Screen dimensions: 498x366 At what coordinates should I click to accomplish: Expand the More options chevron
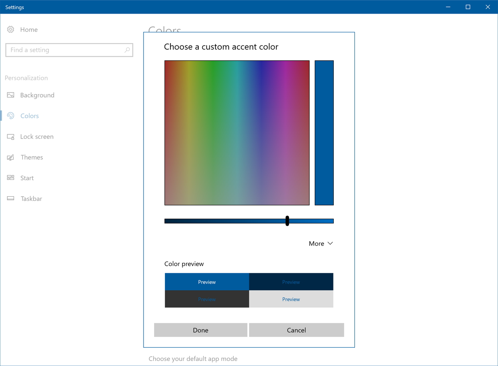pos(321,243)
